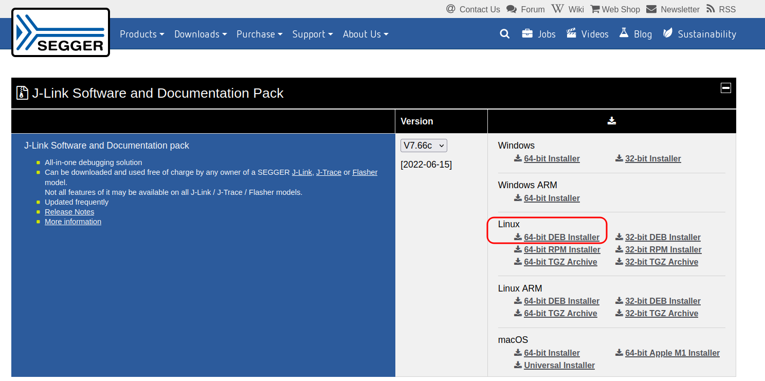Follow the Flasher link in description

[x=365, y=172]
